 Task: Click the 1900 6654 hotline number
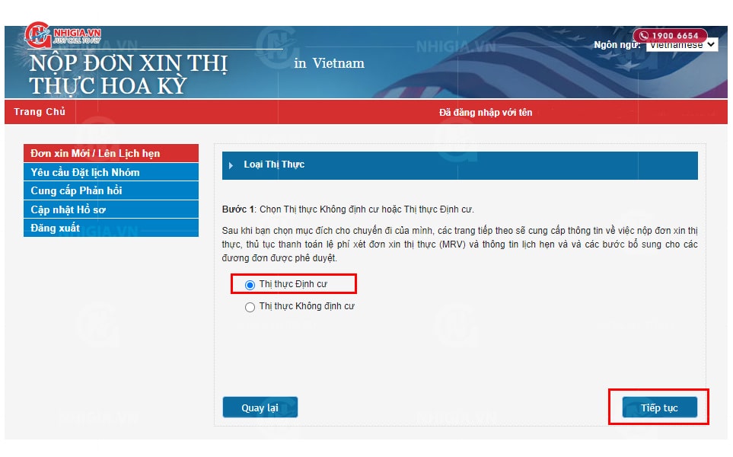pos(676,36)
